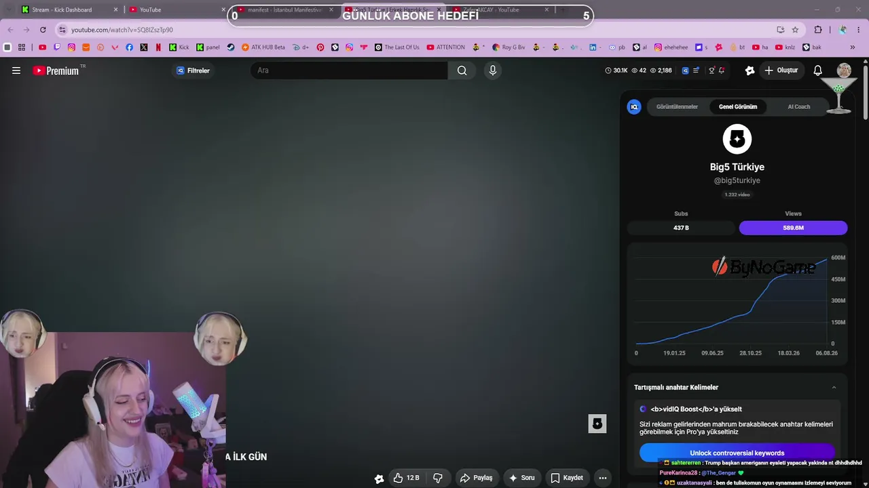Screen dimensions: 869x488
Task: Click the page scrollbar
Action: pos(865,94)
